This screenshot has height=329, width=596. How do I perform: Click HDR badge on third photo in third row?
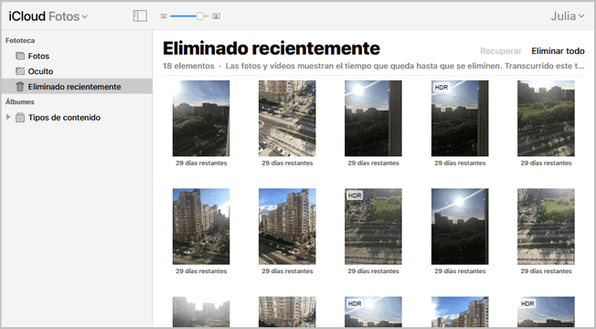coord(355,303)
